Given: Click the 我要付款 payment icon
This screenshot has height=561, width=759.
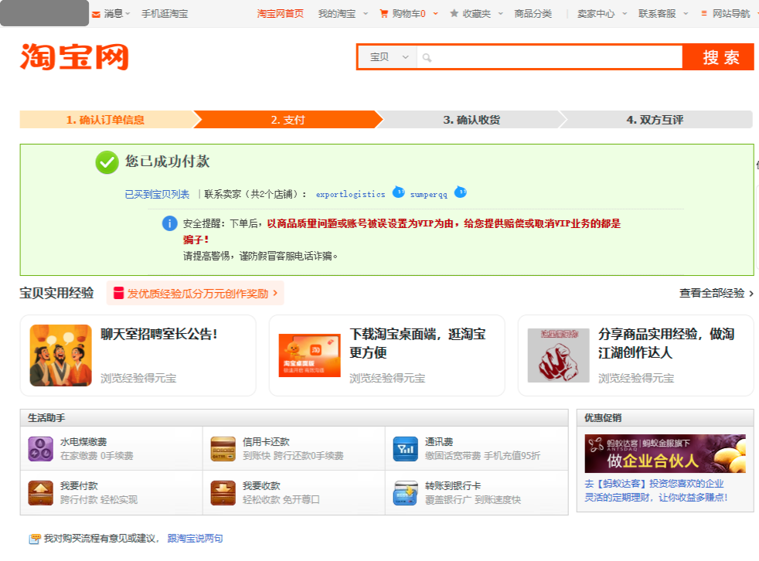Looking at the screenshot, I should point(40,492).
